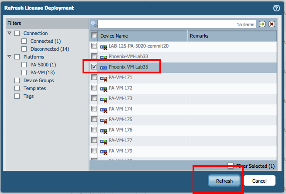Check the Tags filter checkbox

click(x=17, y=96)
